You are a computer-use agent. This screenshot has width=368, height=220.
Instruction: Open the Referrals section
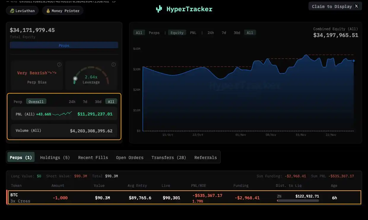(x=205, y=158)
